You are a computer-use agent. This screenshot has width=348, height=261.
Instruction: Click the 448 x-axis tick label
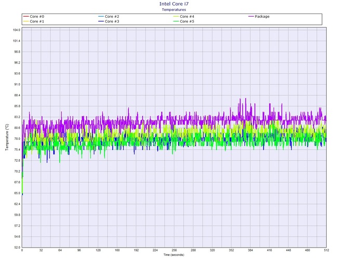[288, 250]
